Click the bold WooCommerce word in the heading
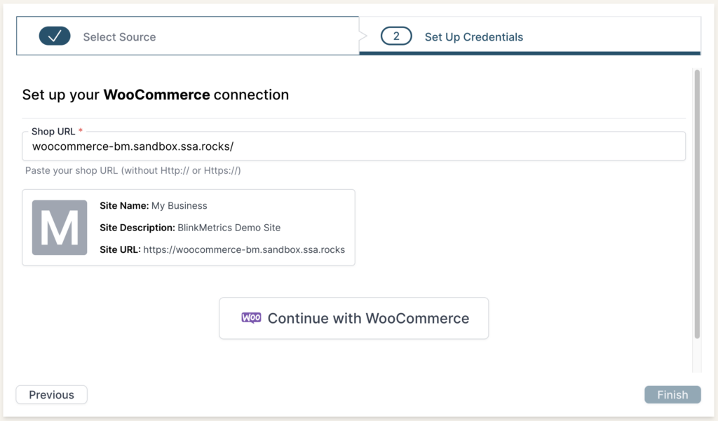Image resolution: width=718 pixels, height=421 pixels. click(156, 95)
